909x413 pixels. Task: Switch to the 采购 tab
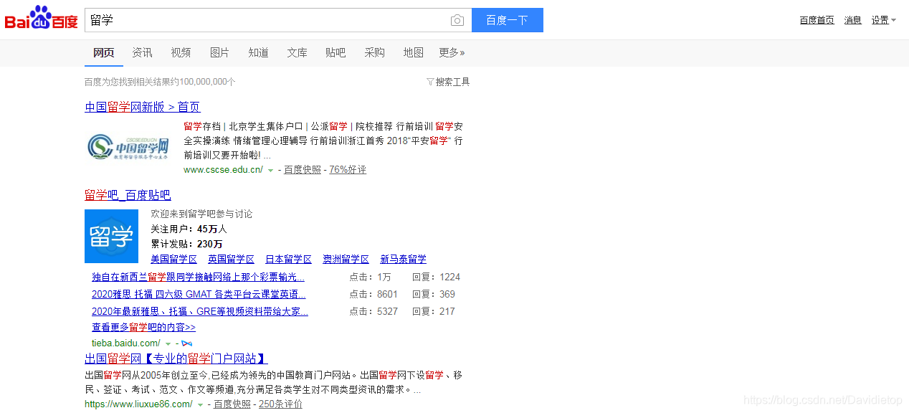point(374,52)
